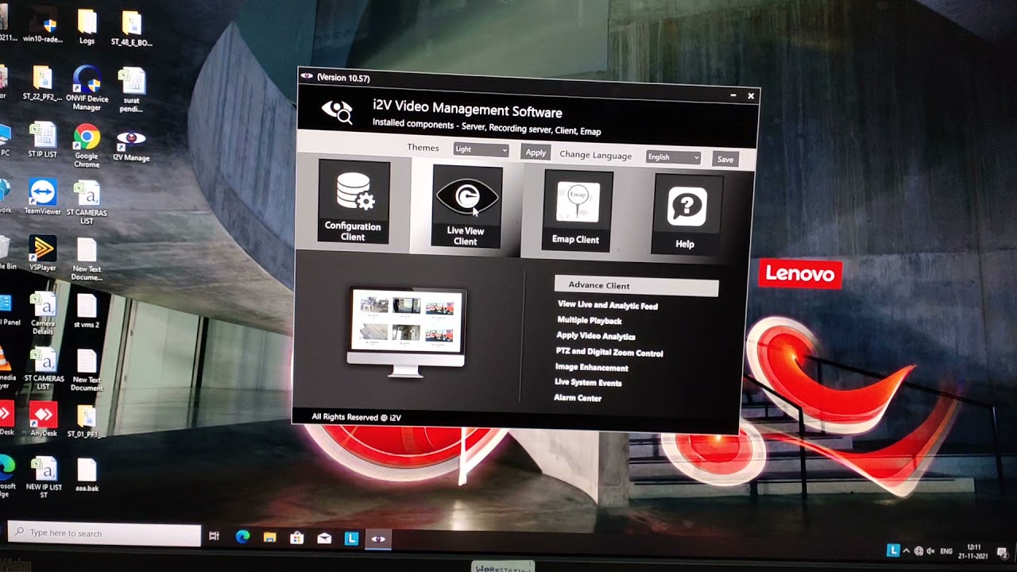The image size is (1017, 572).
Task: Open Microsoft Edge from the taskbar
Action: pyautogui.click(x=242, y=538)
